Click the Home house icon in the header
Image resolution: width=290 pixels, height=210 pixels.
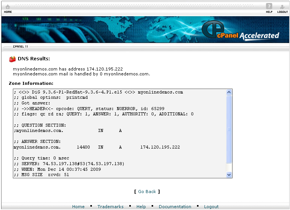8,7
